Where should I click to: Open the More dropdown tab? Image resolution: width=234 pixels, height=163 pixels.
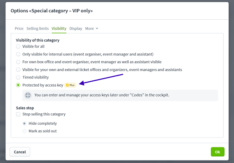pos(91,29)
